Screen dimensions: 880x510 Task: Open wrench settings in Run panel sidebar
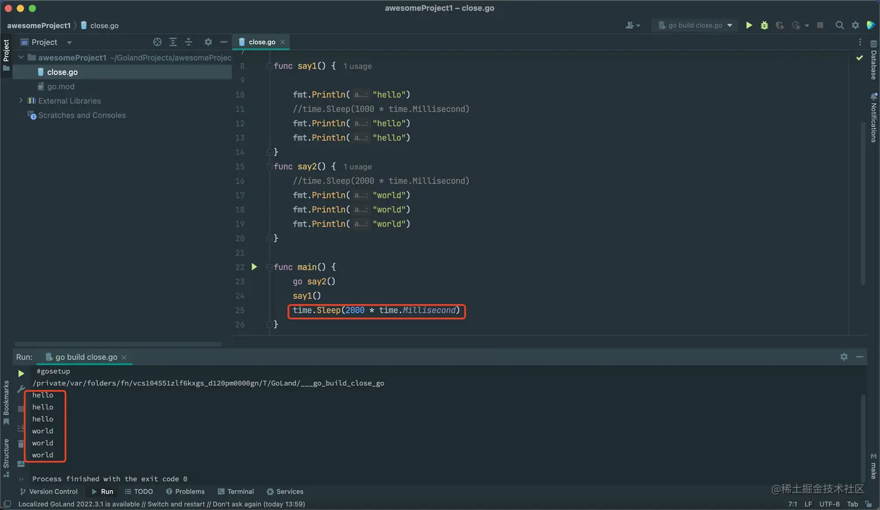21,388
